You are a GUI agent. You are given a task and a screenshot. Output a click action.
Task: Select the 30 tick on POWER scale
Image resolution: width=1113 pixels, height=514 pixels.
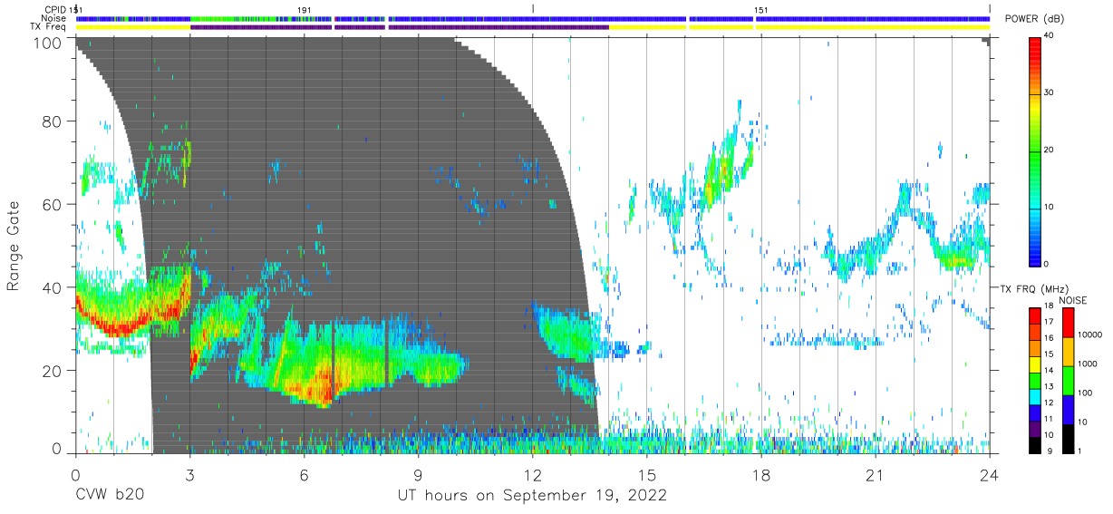point(1050,92)
